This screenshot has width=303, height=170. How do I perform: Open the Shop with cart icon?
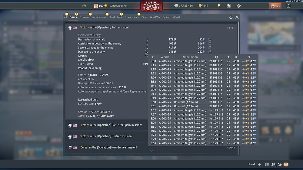[275, 6]
